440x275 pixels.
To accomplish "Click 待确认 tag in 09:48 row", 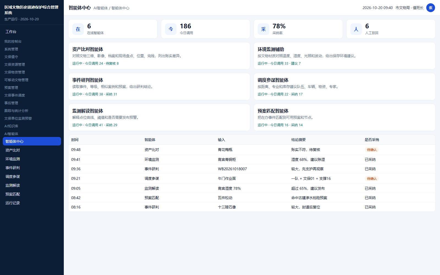I will click(x=372, y=150).
